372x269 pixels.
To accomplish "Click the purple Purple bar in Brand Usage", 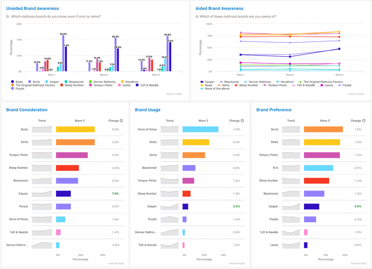I will [x=184, y=219].
